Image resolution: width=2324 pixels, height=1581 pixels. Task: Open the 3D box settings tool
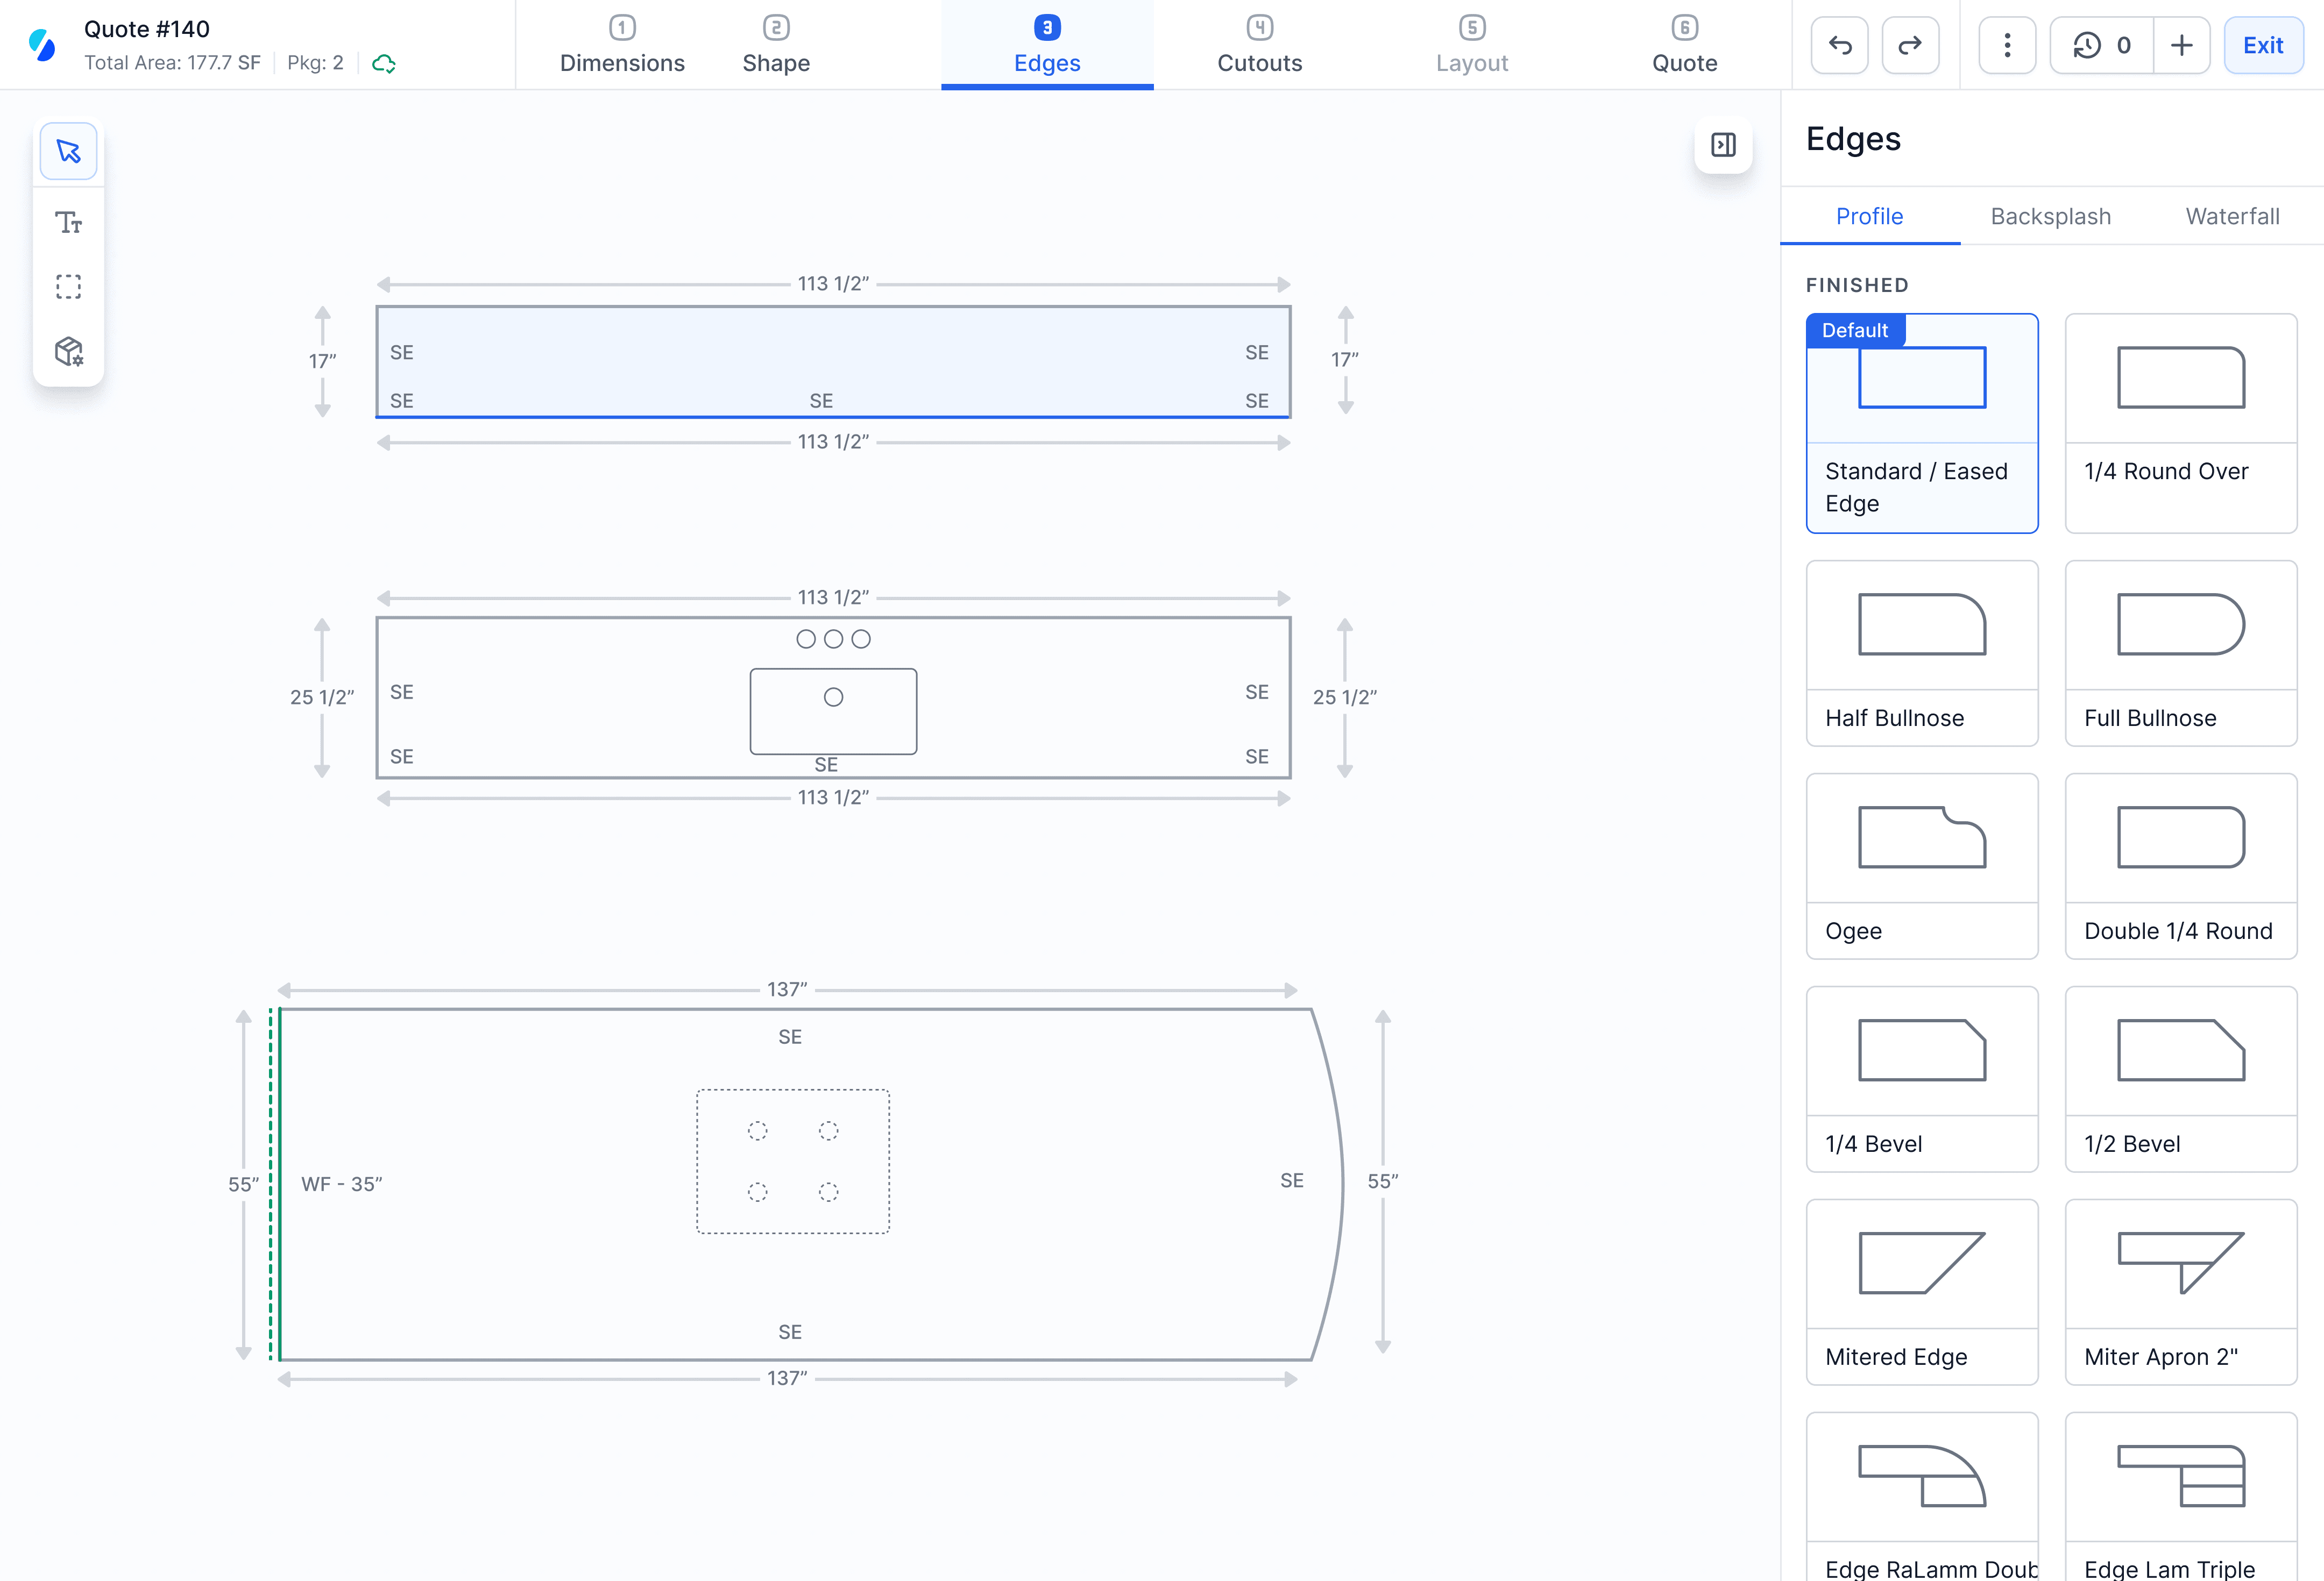[x=68, y=351]
